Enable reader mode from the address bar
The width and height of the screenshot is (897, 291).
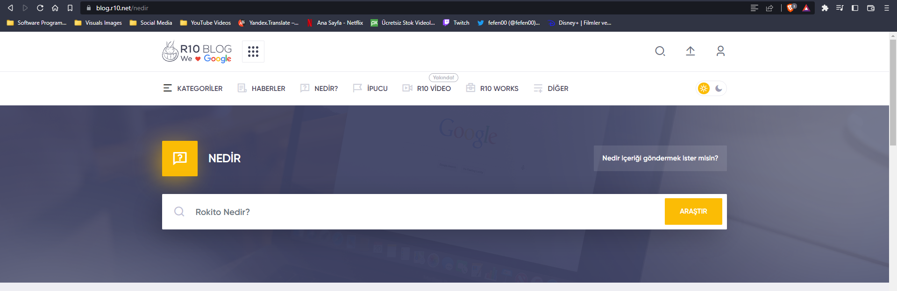click(x=754, y=8)
